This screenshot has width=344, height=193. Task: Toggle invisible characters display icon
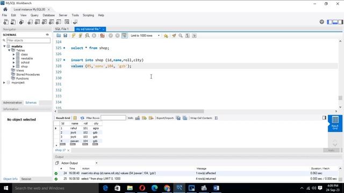188,35
